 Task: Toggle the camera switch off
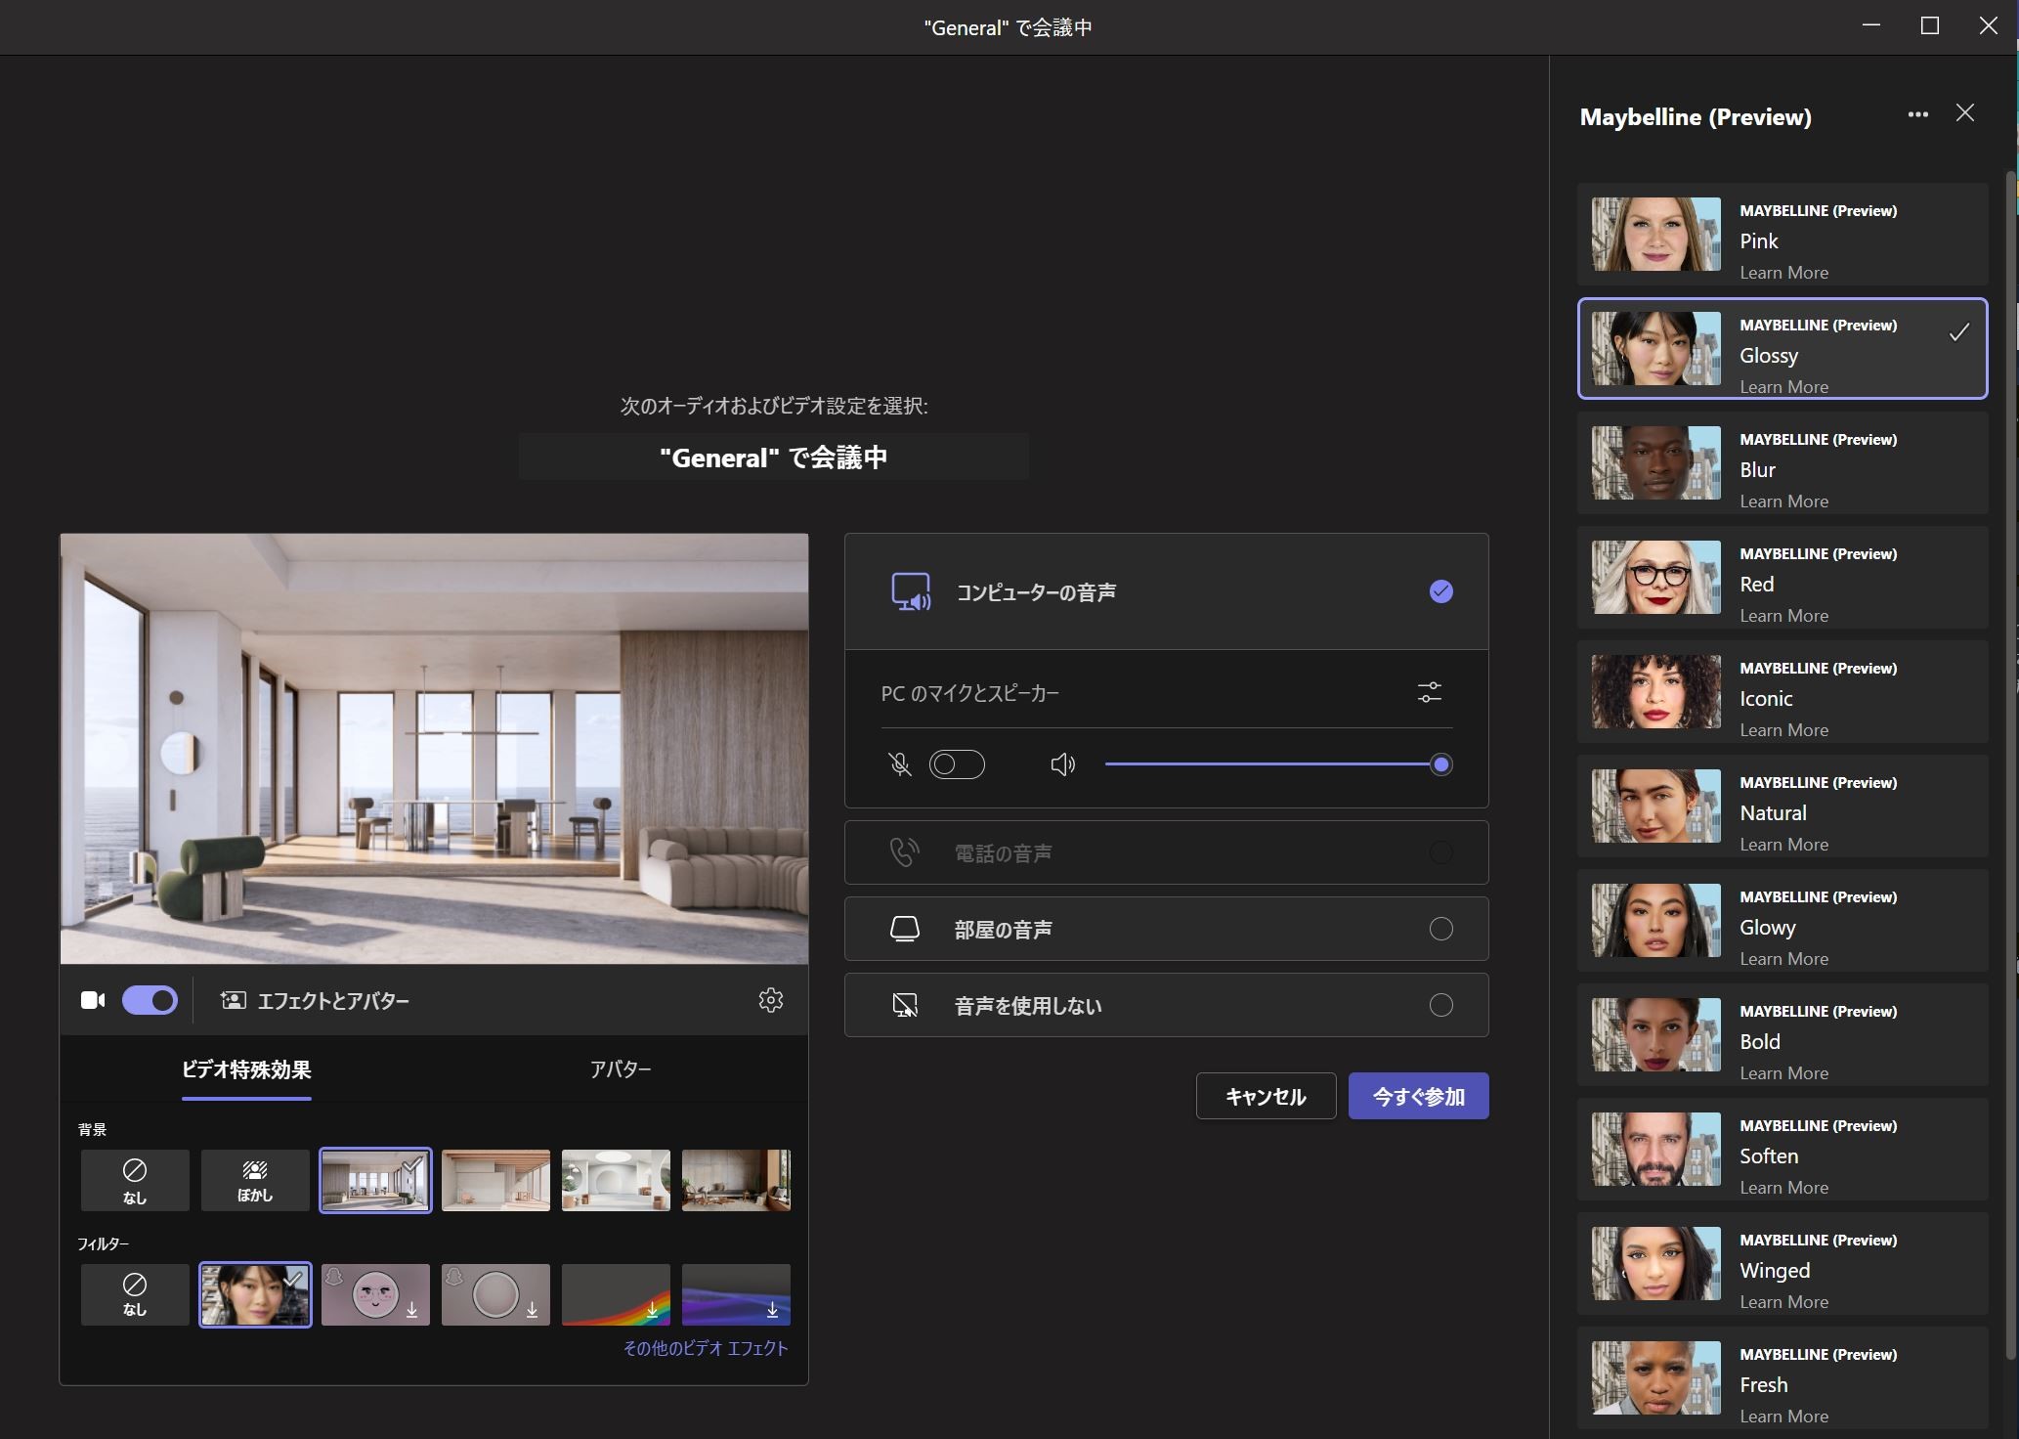click(150, 1000)
